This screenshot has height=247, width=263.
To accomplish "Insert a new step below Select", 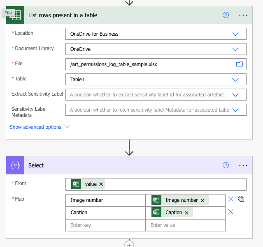I will tap(129, 244).
